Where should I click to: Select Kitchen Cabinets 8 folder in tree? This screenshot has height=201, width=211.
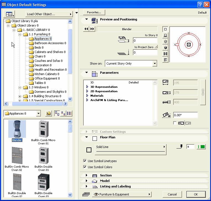(47, 74)
